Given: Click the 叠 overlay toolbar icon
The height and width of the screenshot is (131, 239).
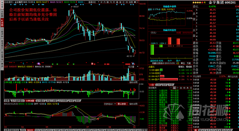Looking at the screenshot, I should [x=117, y=2].
